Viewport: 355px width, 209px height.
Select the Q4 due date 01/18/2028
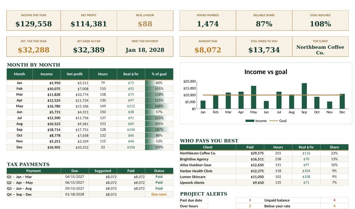pyautogui.click(x=75, y=194)
